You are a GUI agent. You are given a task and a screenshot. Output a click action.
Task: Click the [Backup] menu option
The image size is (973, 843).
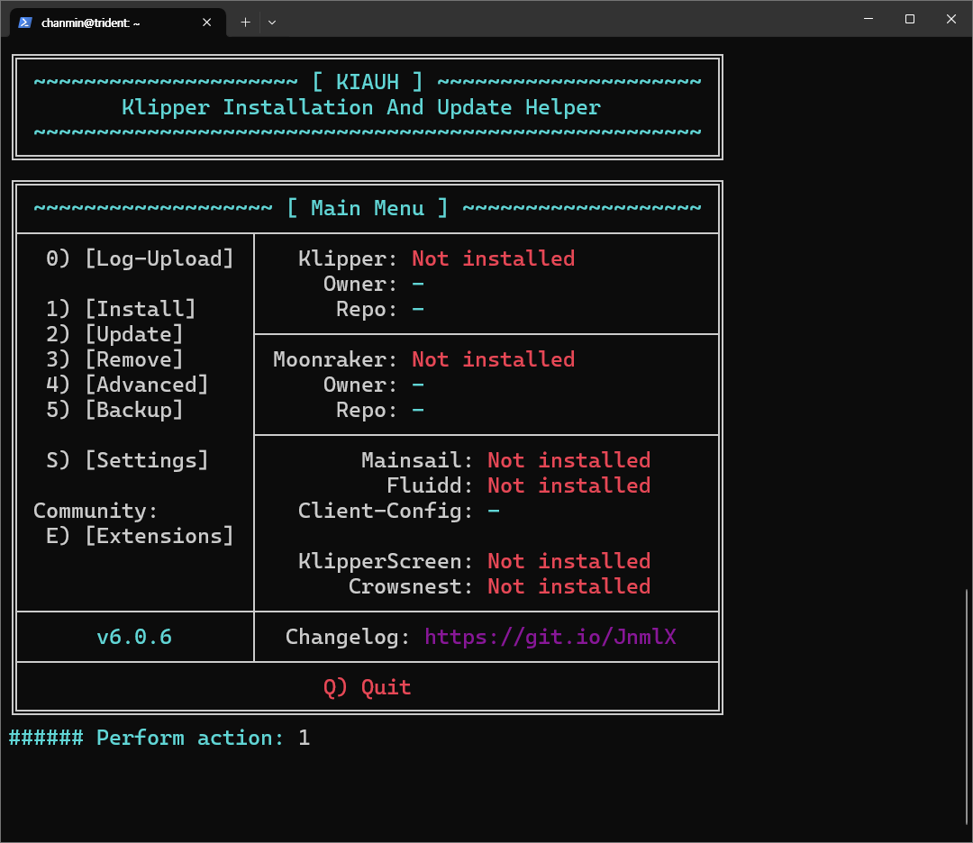pos(133,411)
